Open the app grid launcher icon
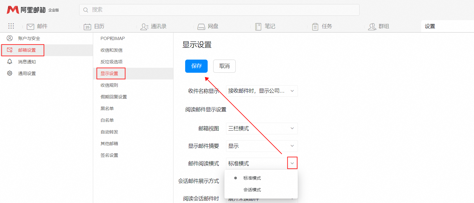The image size is (474, 203). (x=11, y=26)
